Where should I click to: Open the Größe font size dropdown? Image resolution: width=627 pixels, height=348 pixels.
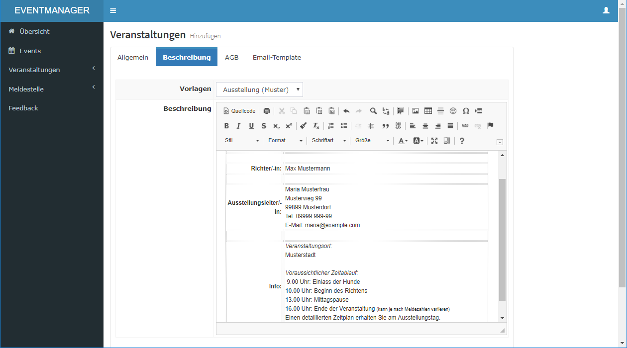click(372, 141)
